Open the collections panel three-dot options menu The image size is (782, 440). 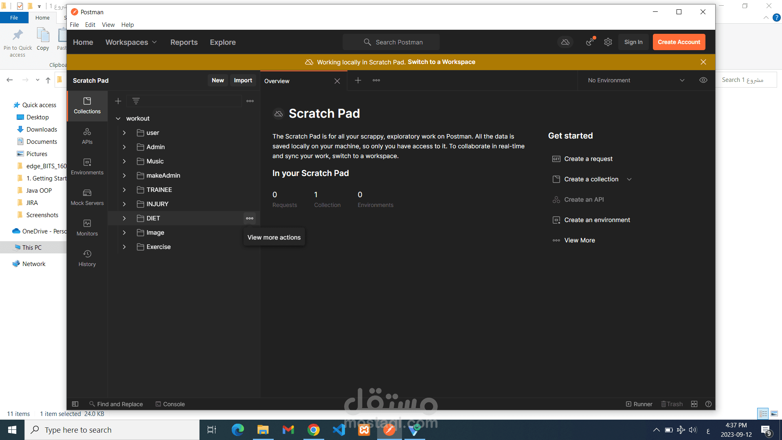pyautogui.click(x=250, y=101)
